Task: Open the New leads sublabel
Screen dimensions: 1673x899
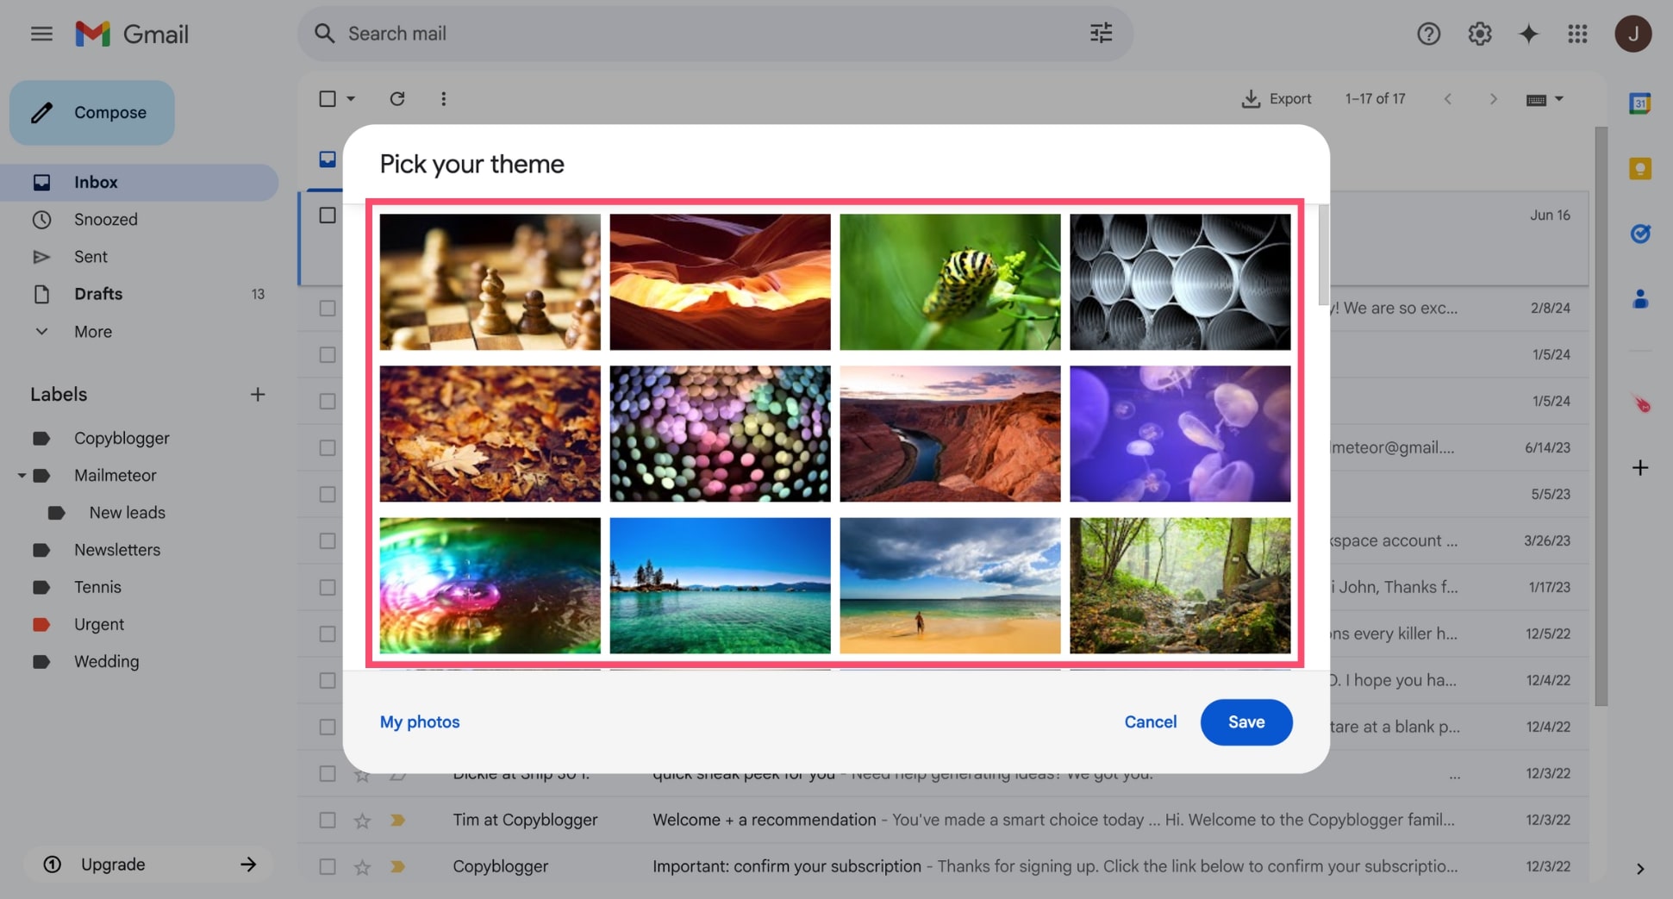Action: pos(127,513)
